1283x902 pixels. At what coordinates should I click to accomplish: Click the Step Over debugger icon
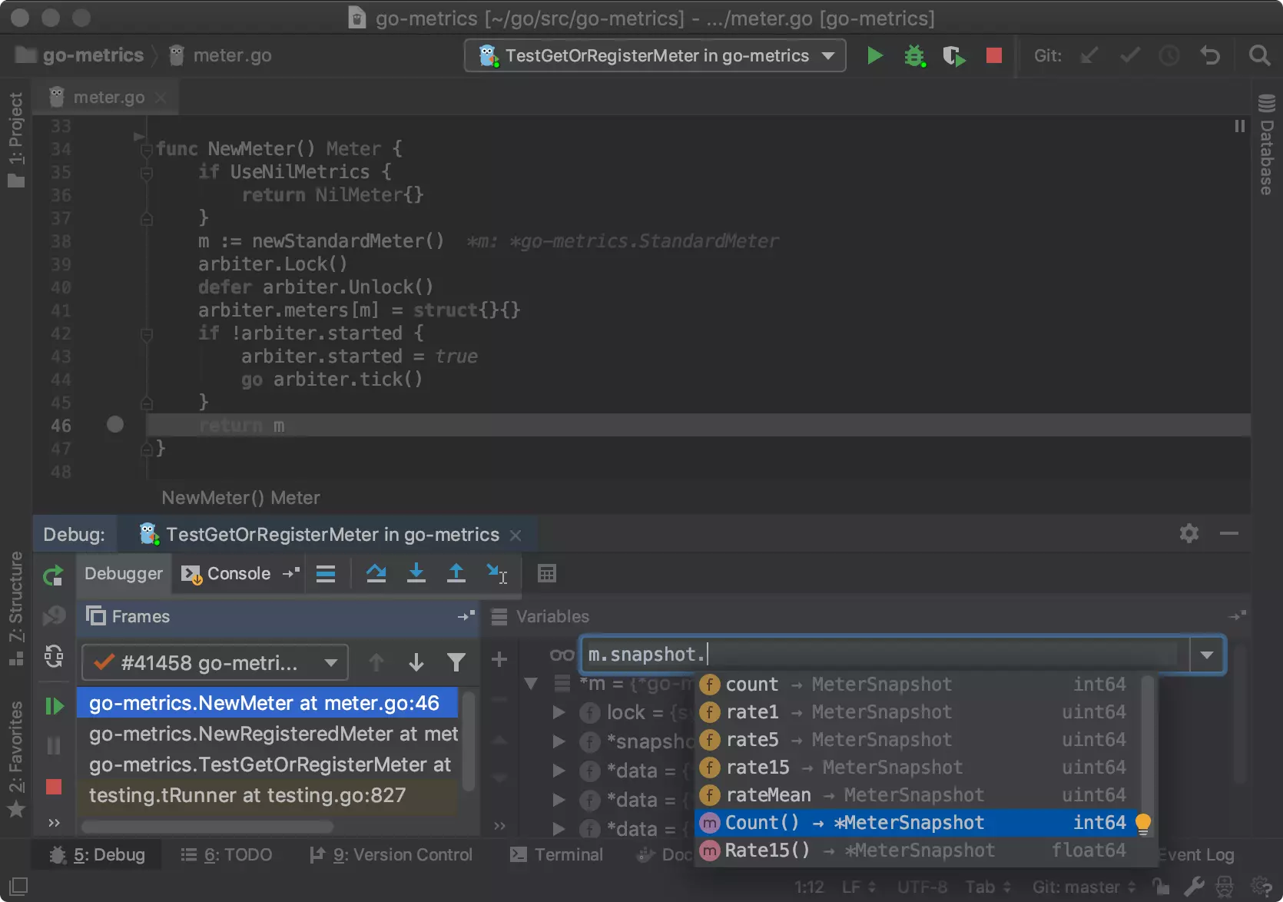pos(376,573)
